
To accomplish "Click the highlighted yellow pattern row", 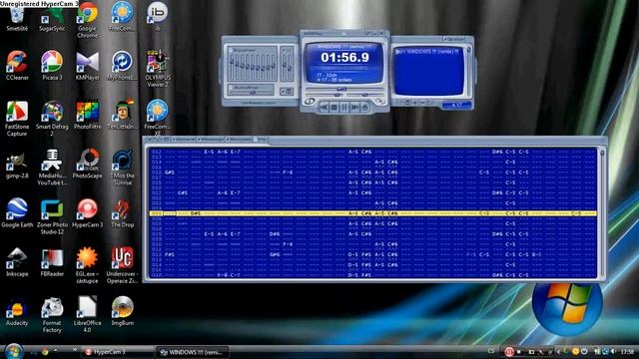I will (x=372, y=213).
